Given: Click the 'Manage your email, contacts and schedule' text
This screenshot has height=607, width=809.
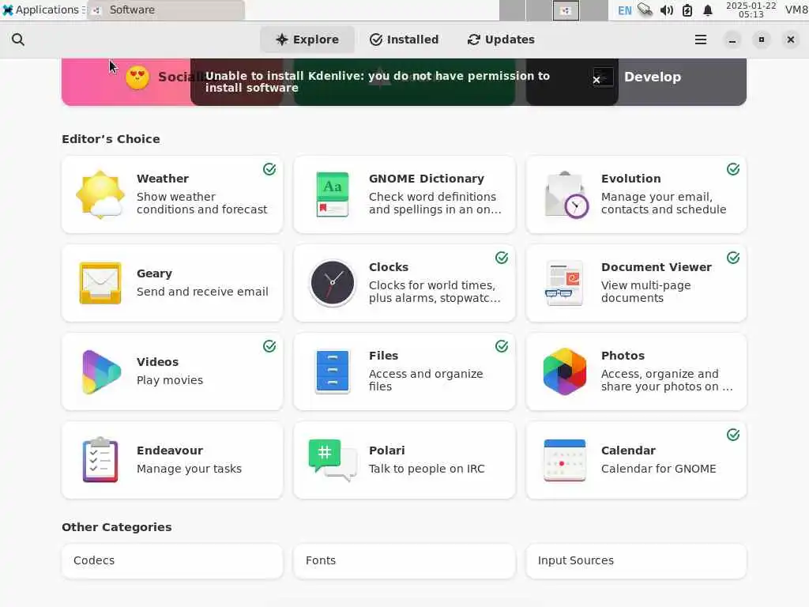Looking at the screenshot, I should (664, 203).
